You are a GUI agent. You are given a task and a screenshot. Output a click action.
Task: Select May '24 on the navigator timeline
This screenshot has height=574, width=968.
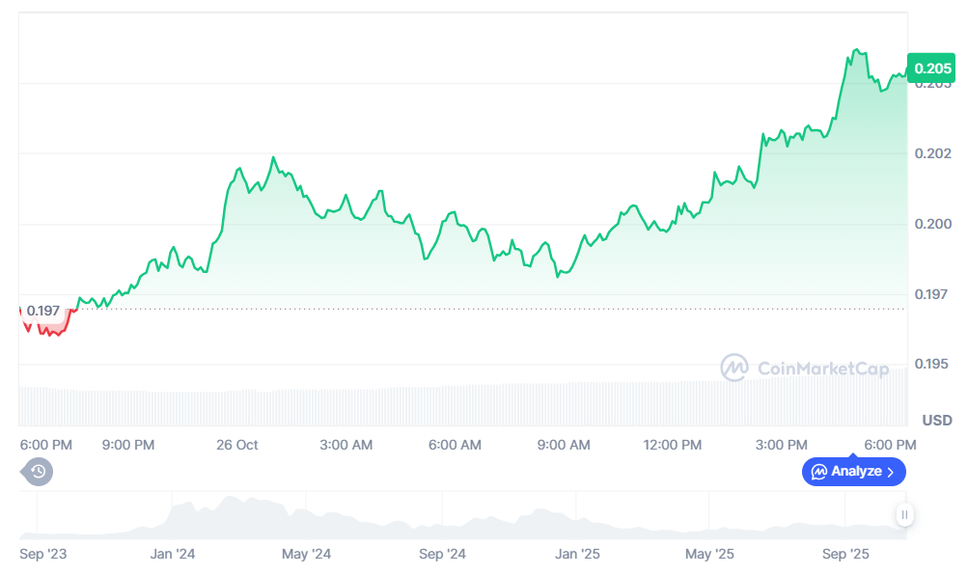(307, 554)
